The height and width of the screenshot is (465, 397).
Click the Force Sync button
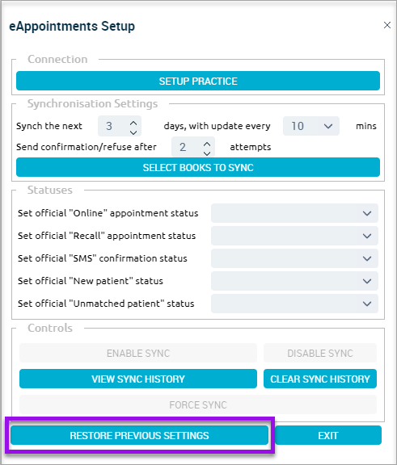pos(198,404)
